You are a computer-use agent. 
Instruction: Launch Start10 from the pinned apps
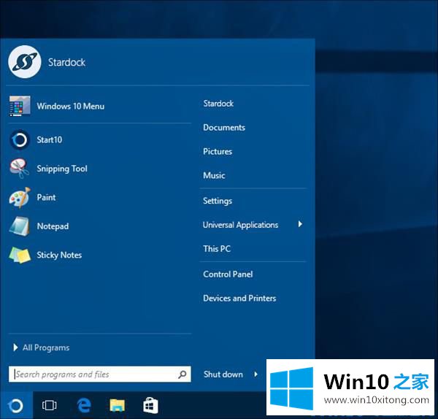coord(19,139)
